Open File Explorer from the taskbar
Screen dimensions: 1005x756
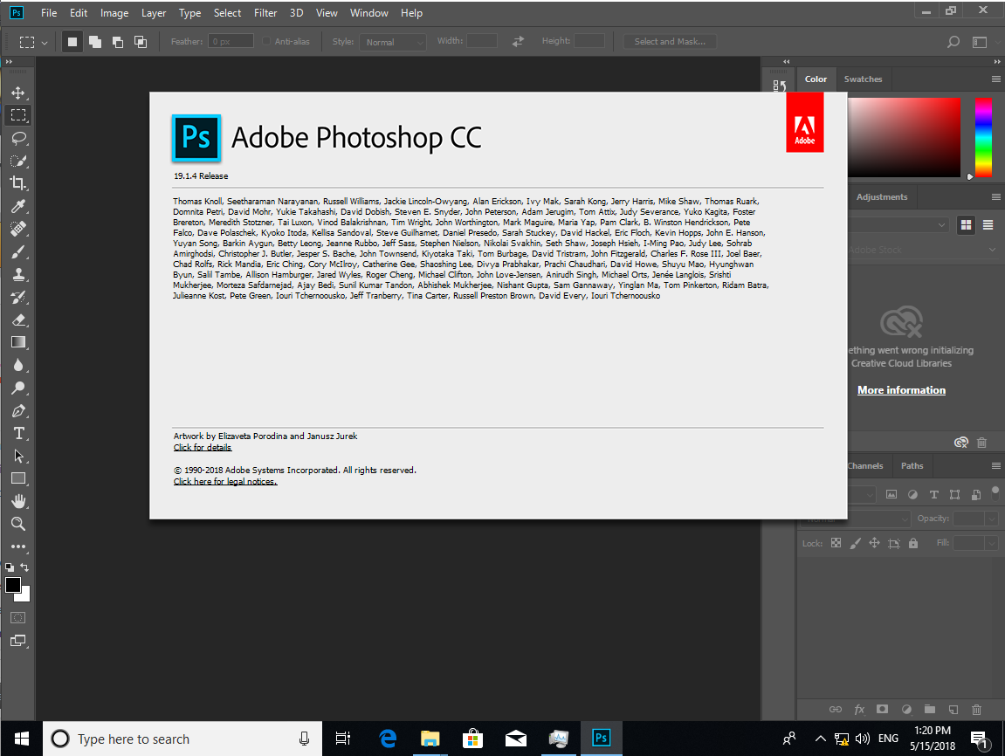pyautogui.click(x=430, y=739)
